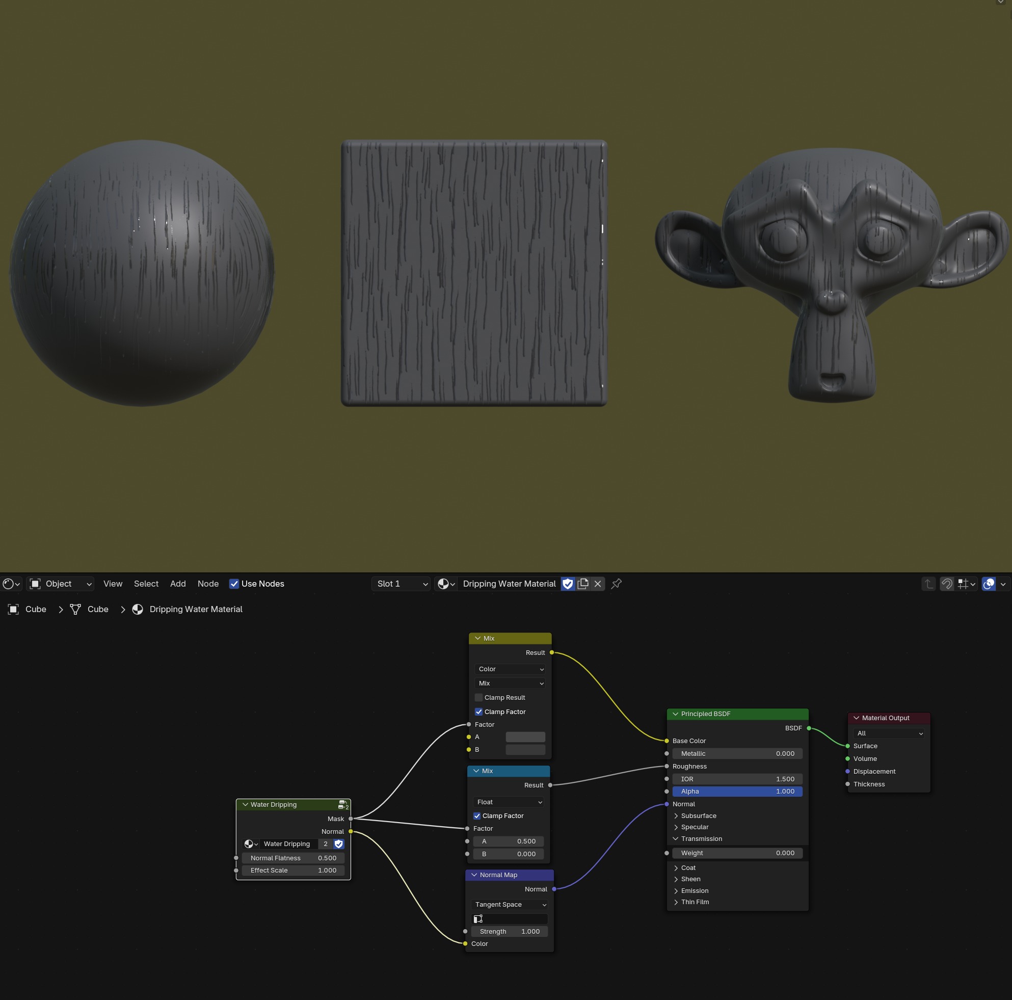1012x1000 pixels.
Task: Enable Clamp Result on color Mix node
Action: [x=479, y=697]
